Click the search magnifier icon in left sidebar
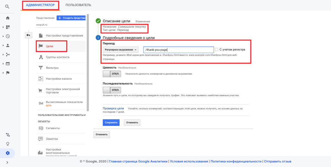 (7, 6)
